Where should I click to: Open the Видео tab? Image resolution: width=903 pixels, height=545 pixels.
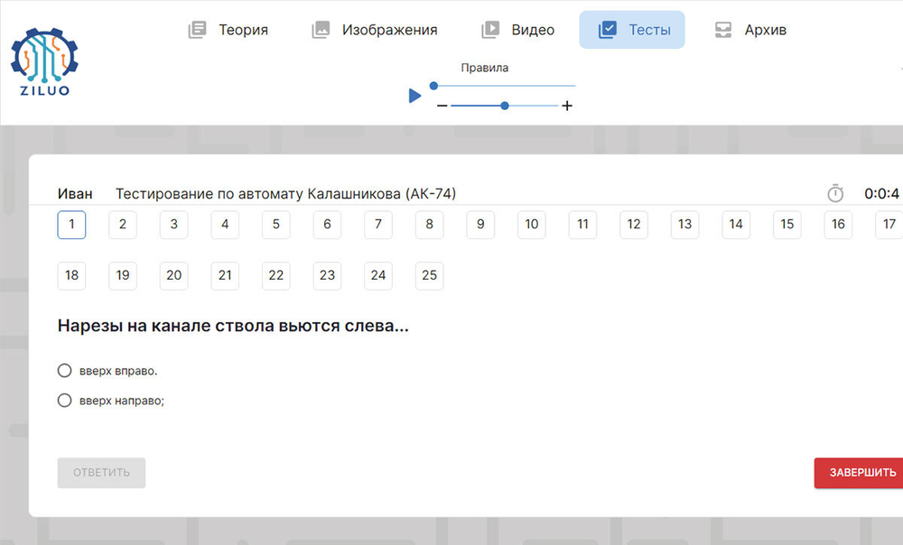click(x=518, y=30)
